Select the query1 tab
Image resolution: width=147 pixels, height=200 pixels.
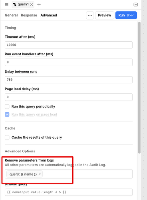[21, 4]
